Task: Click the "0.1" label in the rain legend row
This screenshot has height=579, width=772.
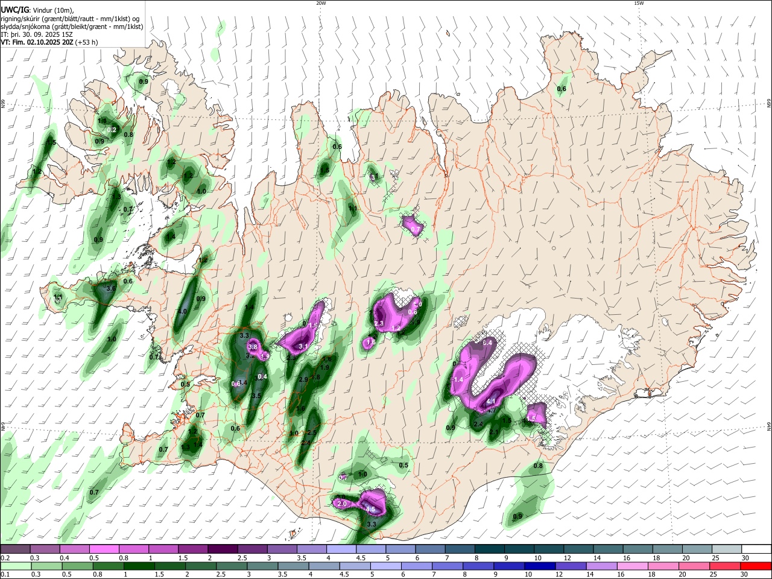Action: (x=5, y=574)
